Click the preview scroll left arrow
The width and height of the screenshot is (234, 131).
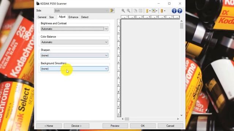pos(123,119)
